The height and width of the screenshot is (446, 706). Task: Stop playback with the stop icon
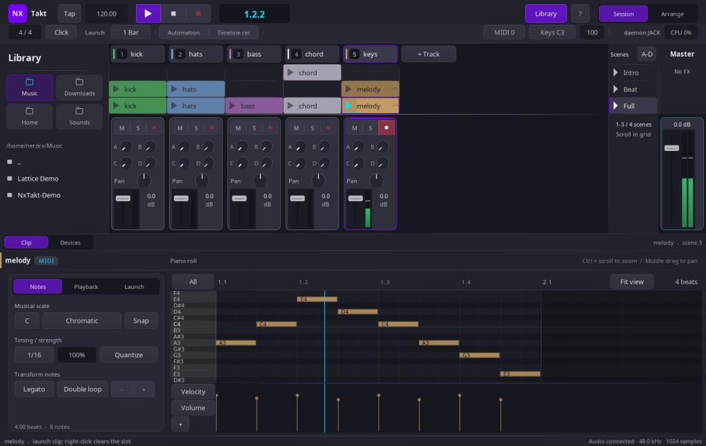point(173,14)
